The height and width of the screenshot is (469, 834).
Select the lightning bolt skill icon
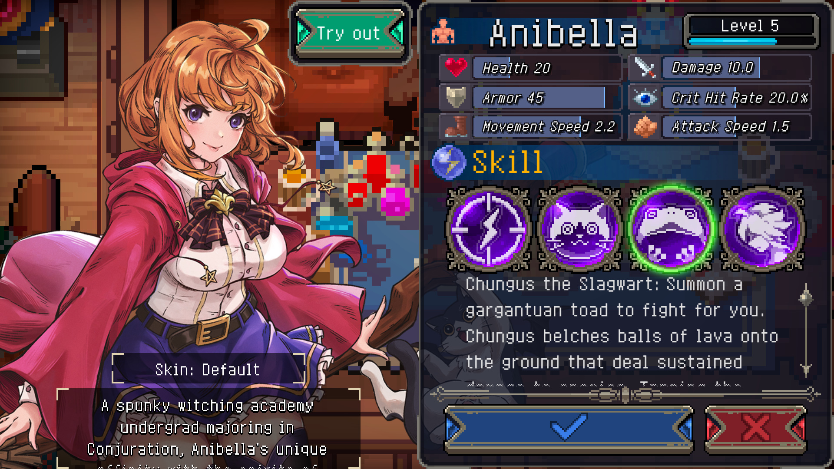pos(489,229)
